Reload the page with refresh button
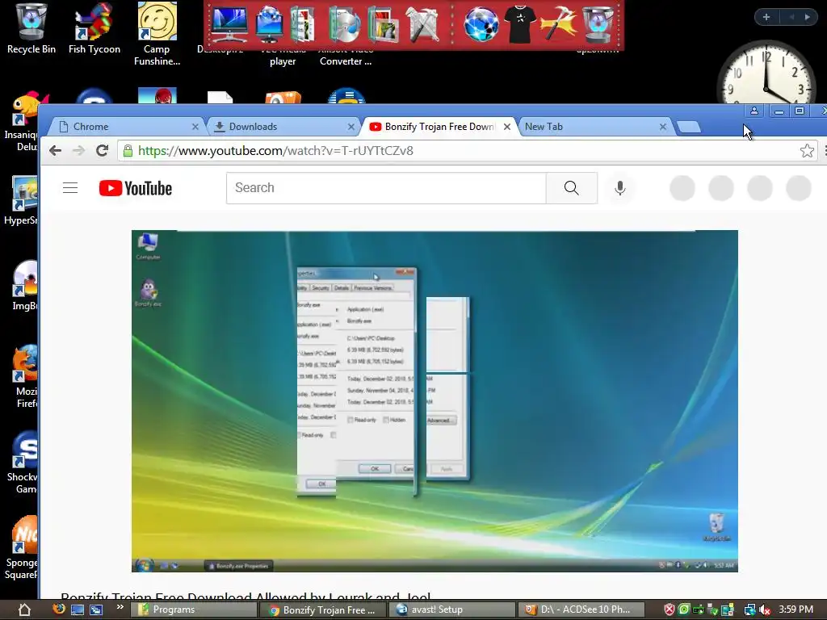 pos(103,151)
